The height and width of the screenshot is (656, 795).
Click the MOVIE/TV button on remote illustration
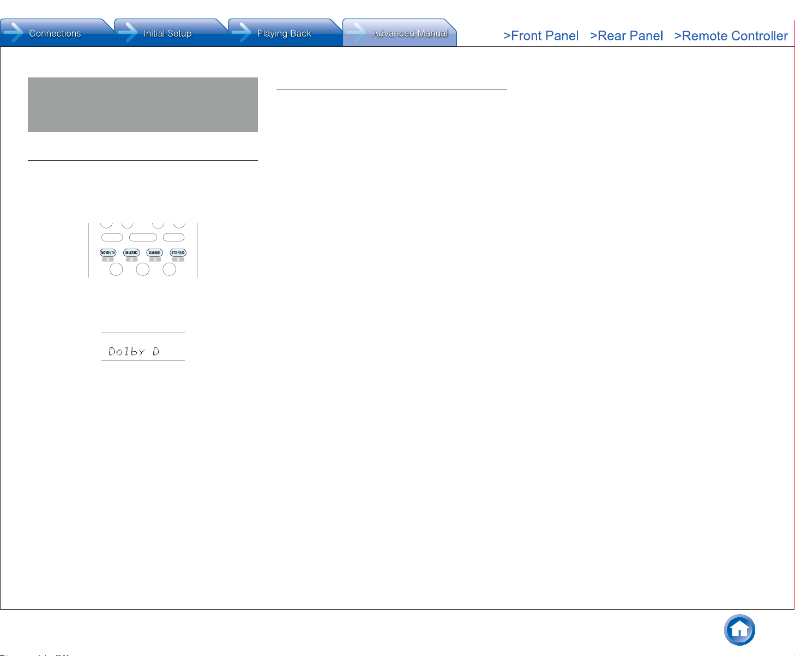click(108, 252)
